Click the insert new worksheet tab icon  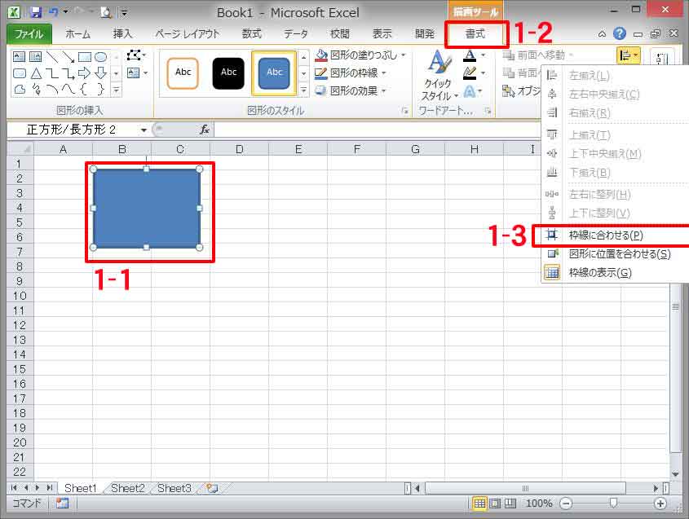click(213, 488)
